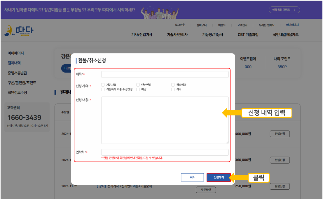Open the 장바구니 link
323x199 pixels.
click(x=201, y=25)
